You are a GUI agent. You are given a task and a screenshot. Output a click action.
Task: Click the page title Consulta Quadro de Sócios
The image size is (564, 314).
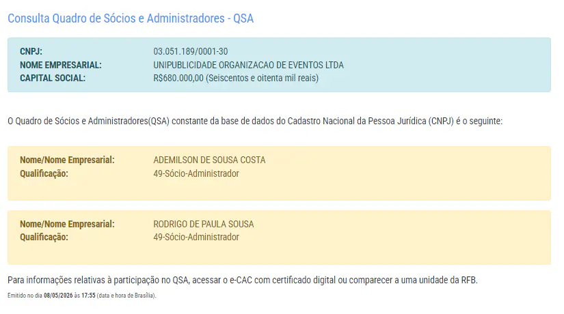pos(131,18)
